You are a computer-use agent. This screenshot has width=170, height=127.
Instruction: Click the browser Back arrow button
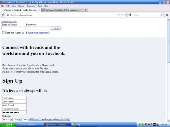pyautogui.click(x=3, y=15)
